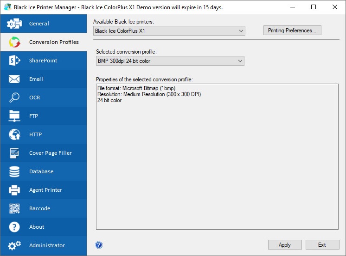Go to the About tab

37,227
